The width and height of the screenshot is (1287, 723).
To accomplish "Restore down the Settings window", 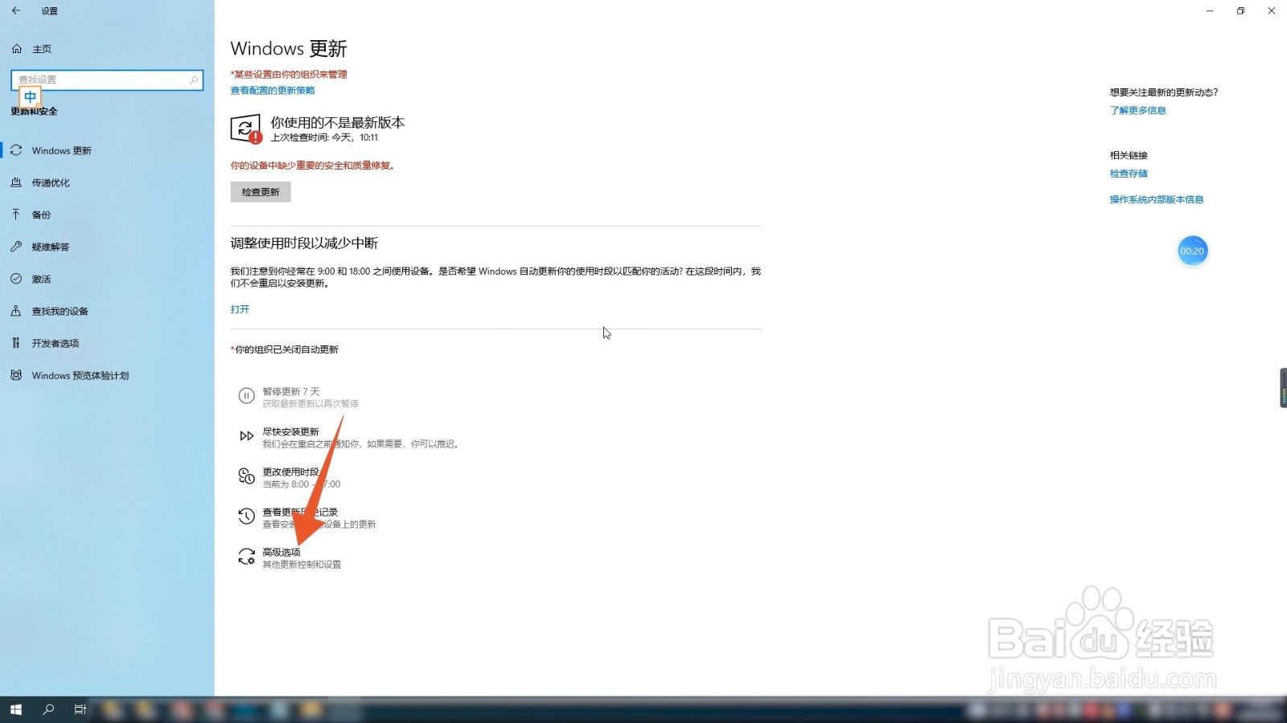I will pos(1240,10).
